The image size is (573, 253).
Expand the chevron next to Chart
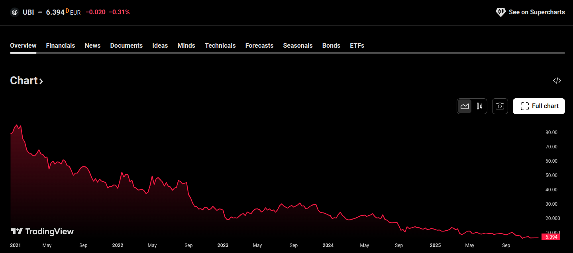tap(41, 82)
